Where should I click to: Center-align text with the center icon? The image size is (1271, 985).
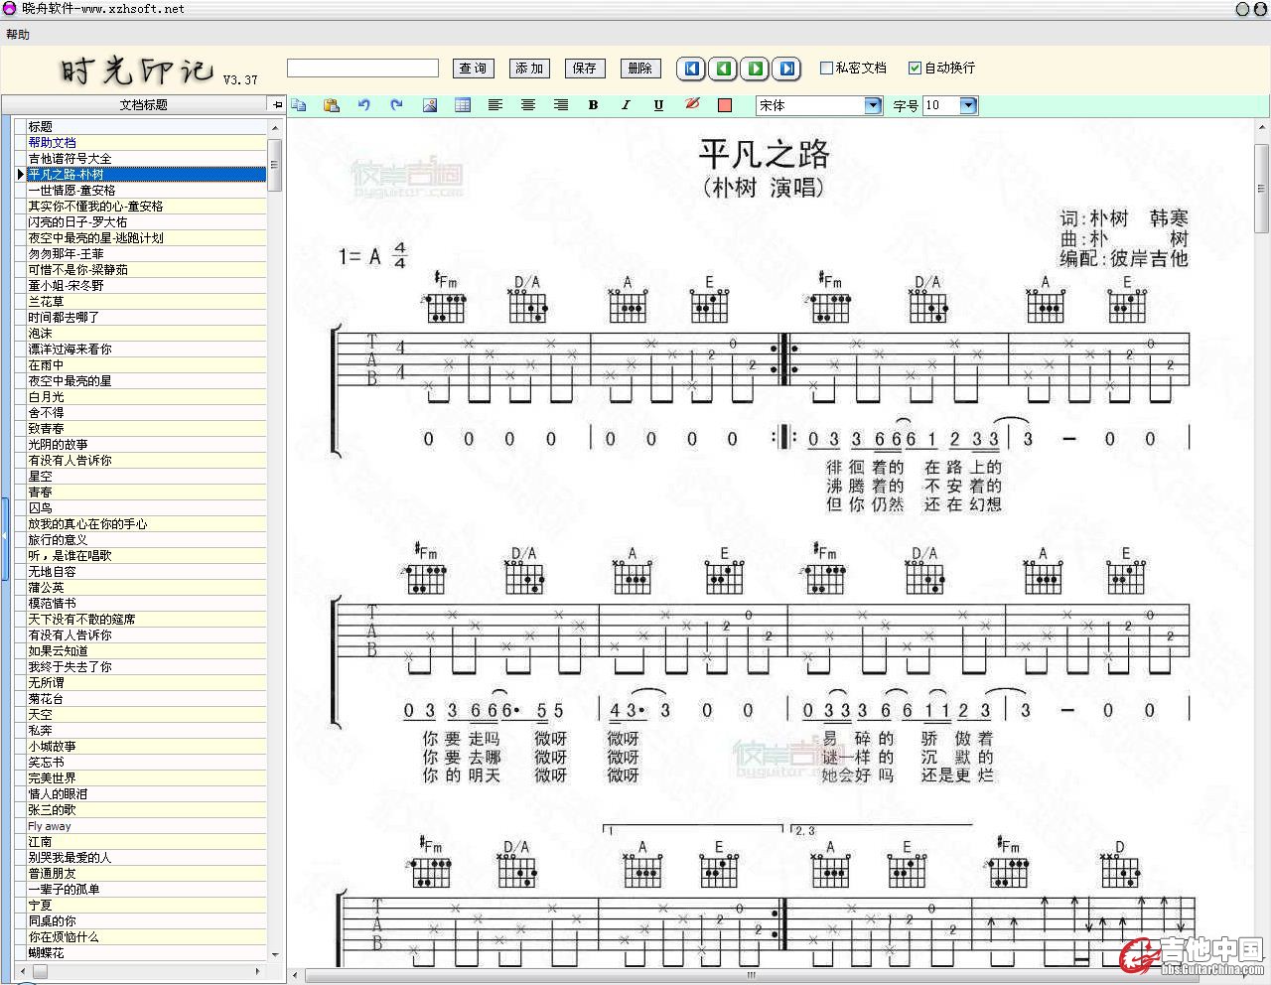coord(528,105)
